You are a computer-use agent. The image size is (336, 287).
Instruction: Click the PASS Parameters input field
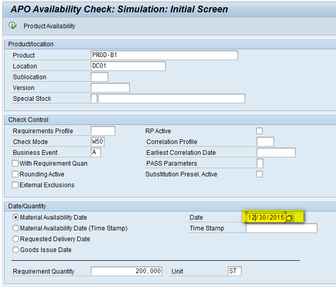pyautogui.click(x=260, y=164)
